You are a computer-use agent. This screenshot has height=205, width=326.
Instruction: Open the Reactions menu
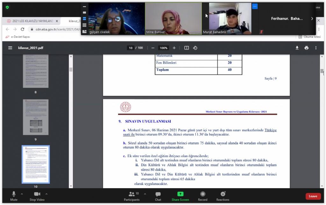coord(223,196)
